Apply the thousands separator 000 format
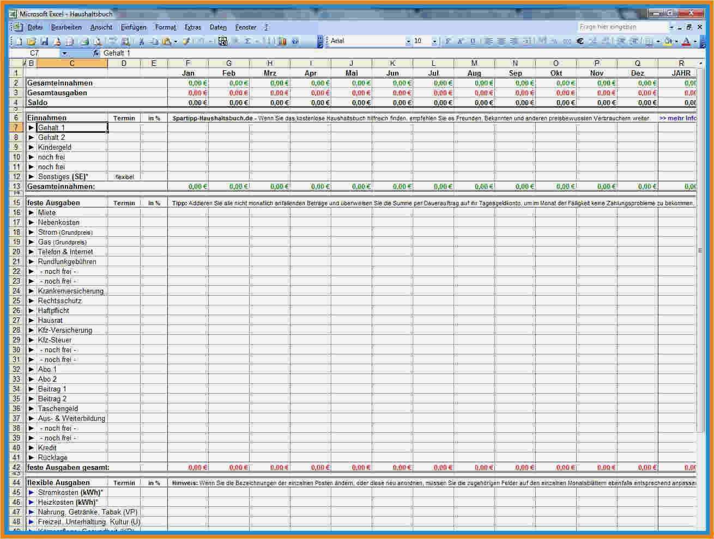 pos(567,41)
